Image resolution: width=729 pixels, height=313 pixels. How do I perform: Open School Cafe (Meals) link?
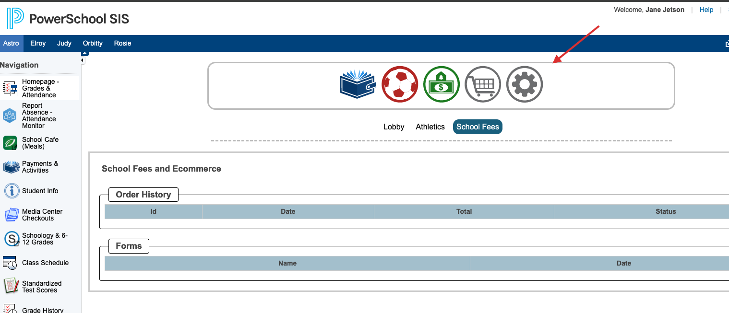pyautogui.click(x=40, y=143)
